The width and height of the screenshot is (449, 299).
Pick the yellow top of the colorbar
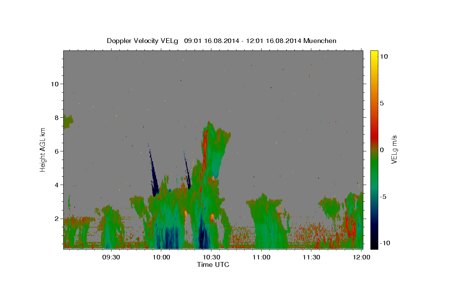click(374, 54)
